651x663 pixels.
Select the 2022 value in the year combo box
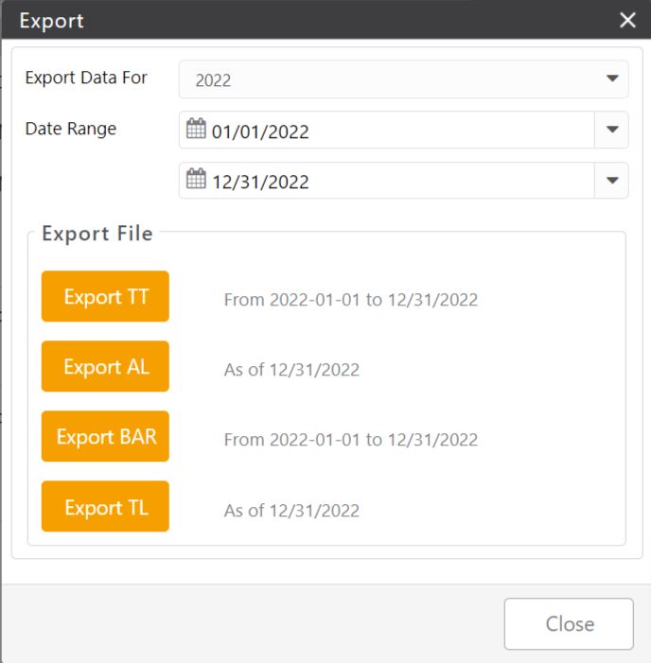tap(214, 80)
